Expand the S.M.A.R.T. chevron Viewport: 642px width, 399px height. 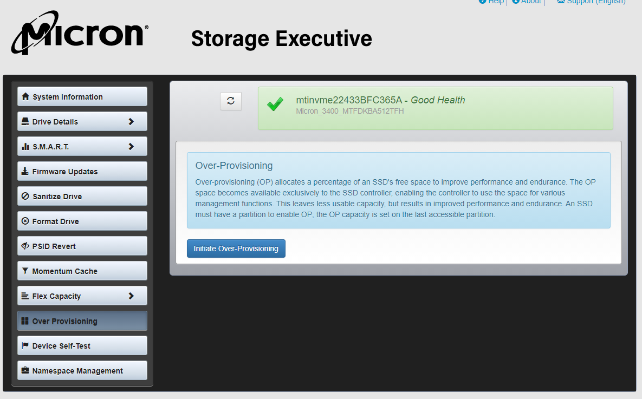coord(131,147)
